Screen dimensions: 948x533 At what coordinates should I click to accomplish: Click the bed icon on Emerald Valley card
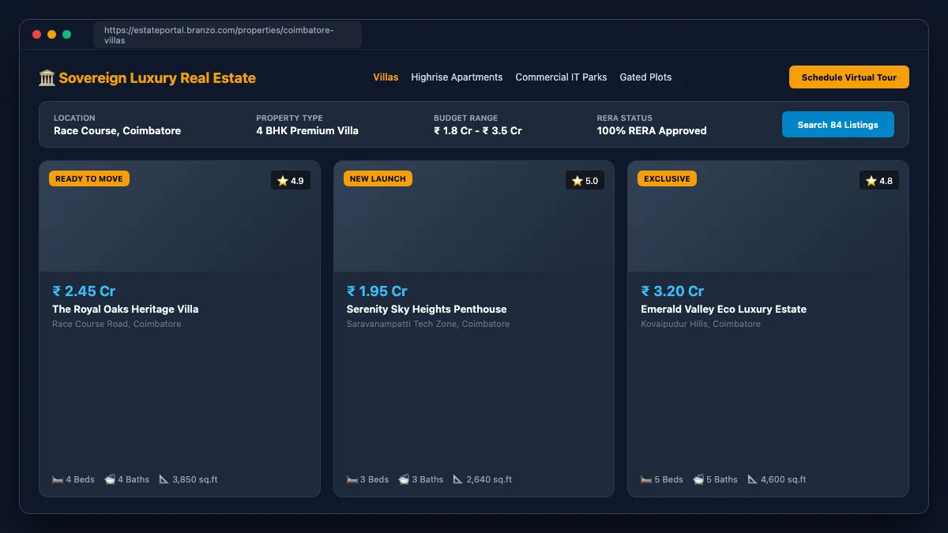tap(646, 479)
